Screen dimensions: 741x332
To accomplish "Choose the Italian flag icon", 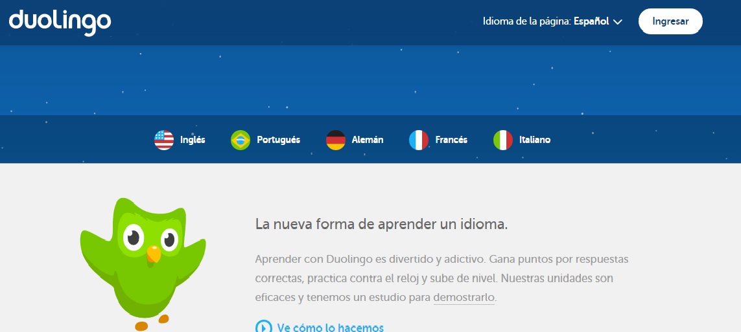I will pos(503,140).
